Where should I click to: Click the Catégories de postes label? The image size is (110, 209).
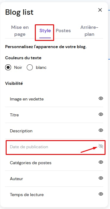31,163
